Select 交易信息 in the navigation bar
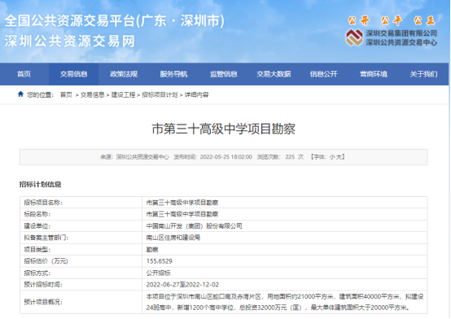 coord(73,74)
